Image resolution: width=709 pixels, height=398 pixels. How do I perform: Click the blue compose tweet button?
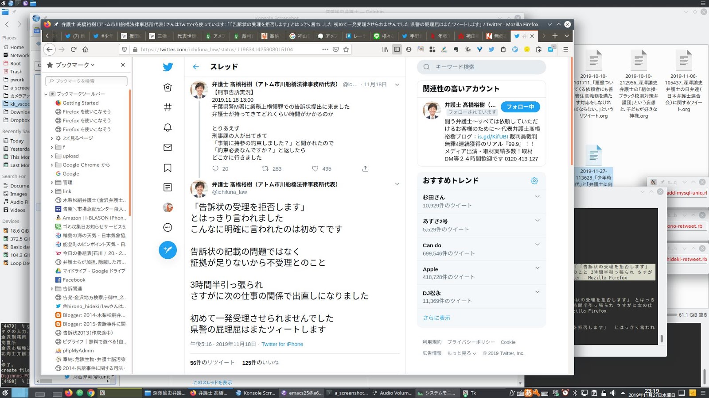(x=168, y=250)
